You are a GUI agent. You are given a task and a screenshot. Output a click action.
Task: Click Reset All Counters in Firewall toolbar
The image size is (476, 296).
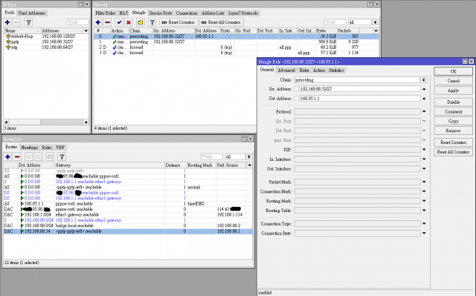[222, 22]
